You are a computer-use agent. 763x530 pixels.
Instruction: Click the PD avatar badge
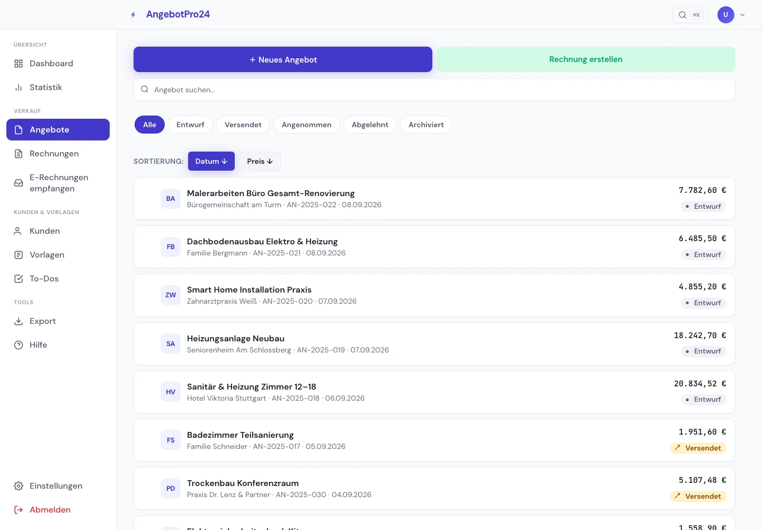[171, 489]
